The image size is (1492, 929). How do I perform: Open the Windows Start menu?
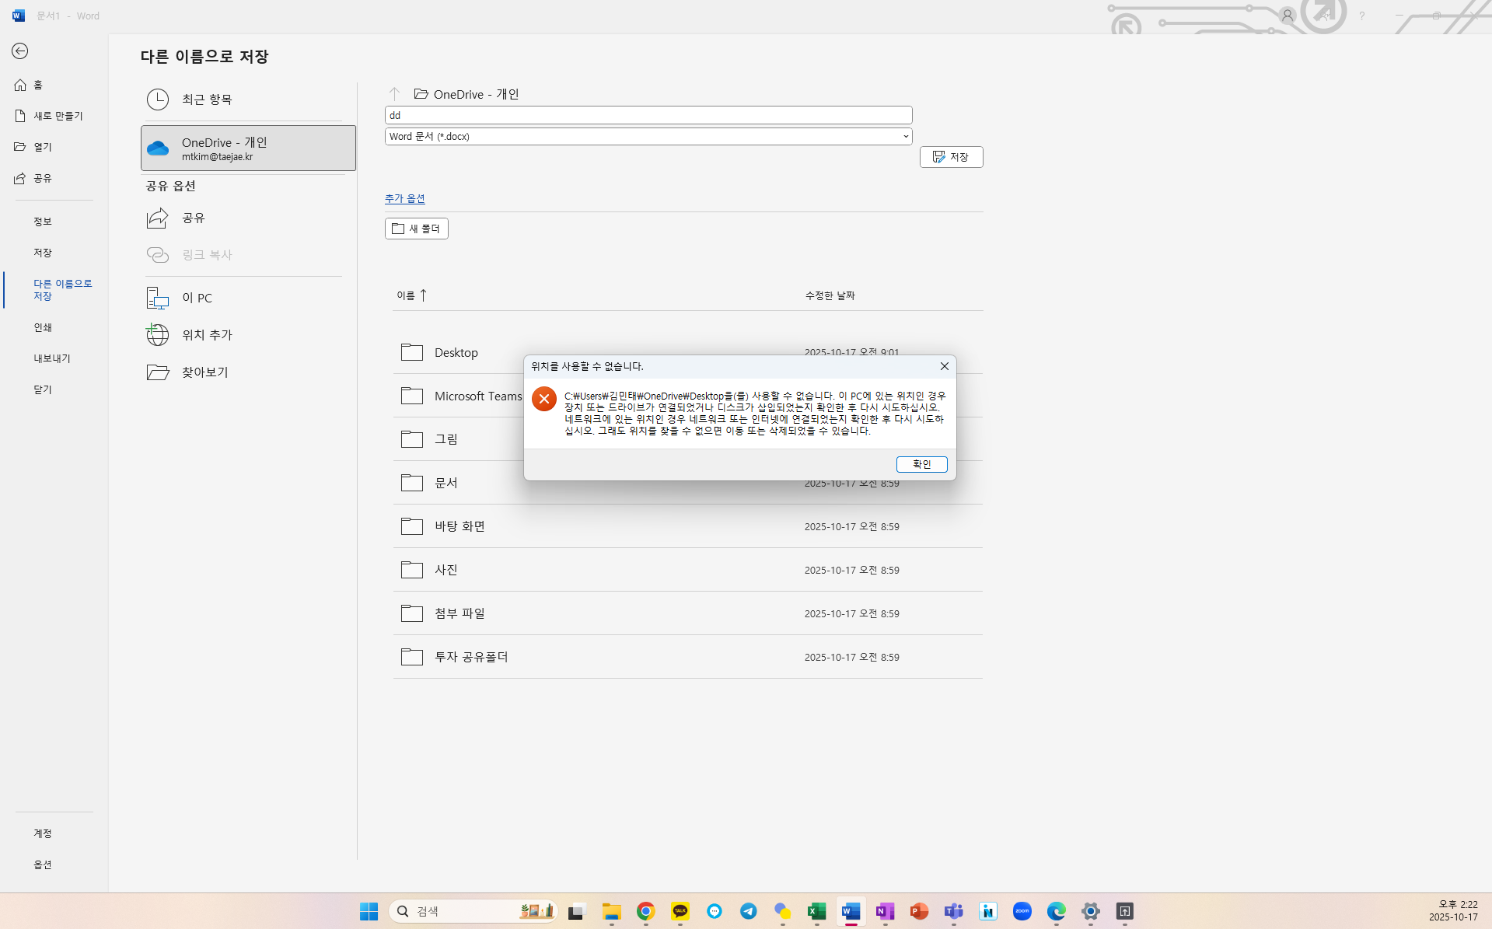(x=369, y=911)
